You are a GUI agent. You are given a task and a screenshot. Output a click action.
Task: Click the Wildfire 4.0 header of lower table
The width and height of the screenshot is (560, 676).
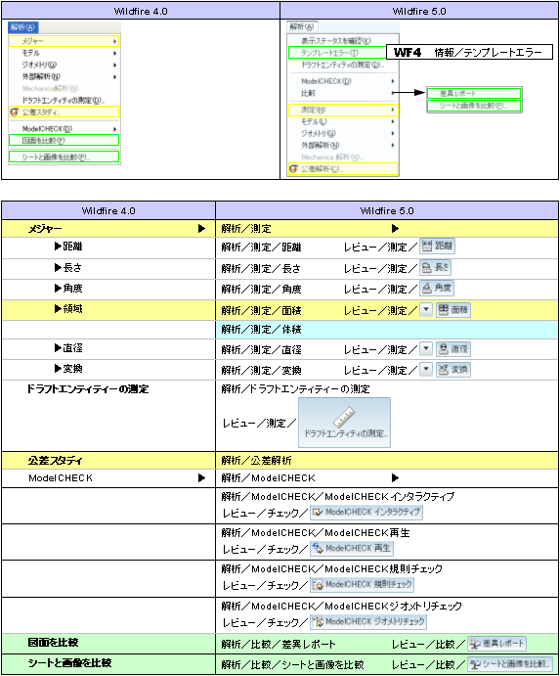tap(108, 210)
